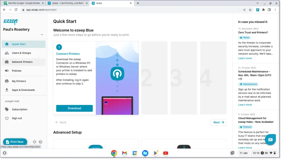Viewport: 281px width, 159px height.
Task: Click the Download button in step 1
Action: point(74,108)
